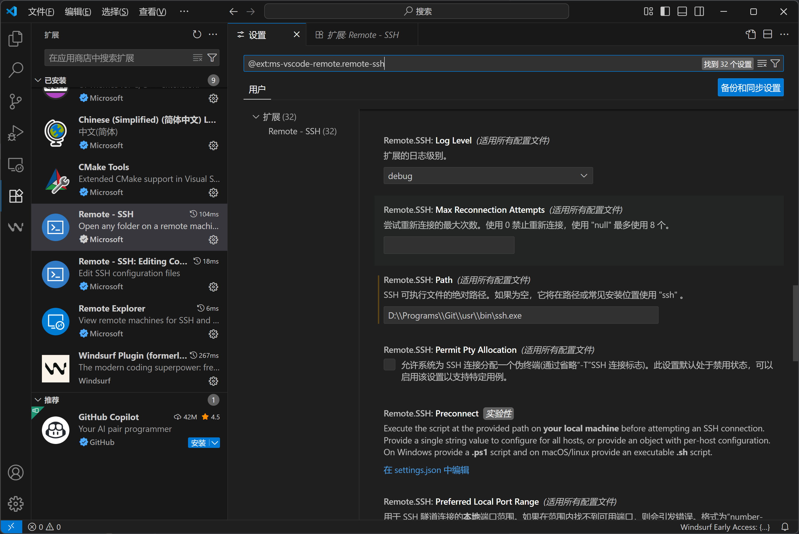This screenshot has width=799, height=534.
Task: Select the 用户 settings scope tab
Action: 257,90
